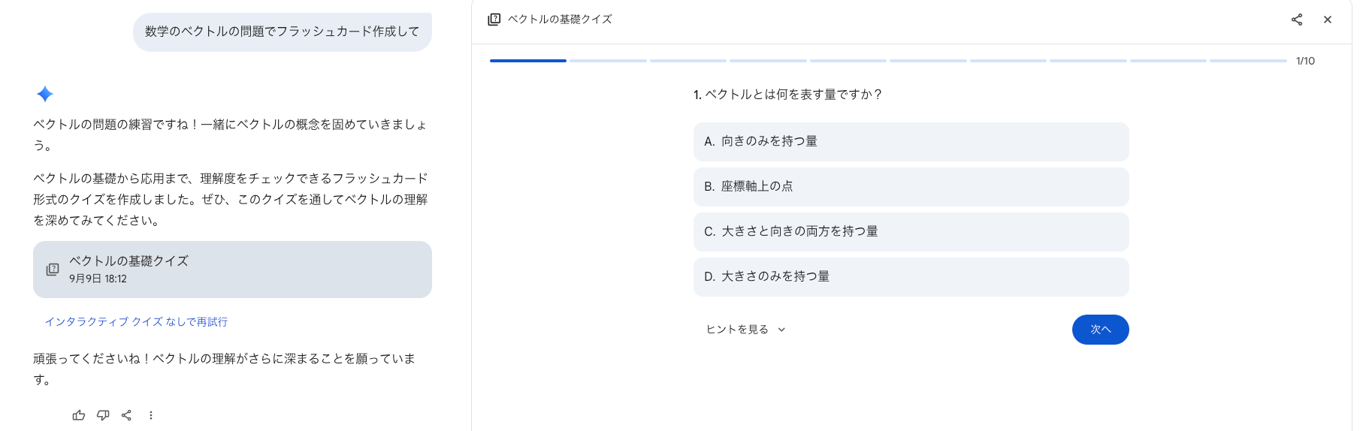Select answer A. 向きのみを持つ量
Image resolution: width=1363 pixels, height=431 pixels.
911,142
